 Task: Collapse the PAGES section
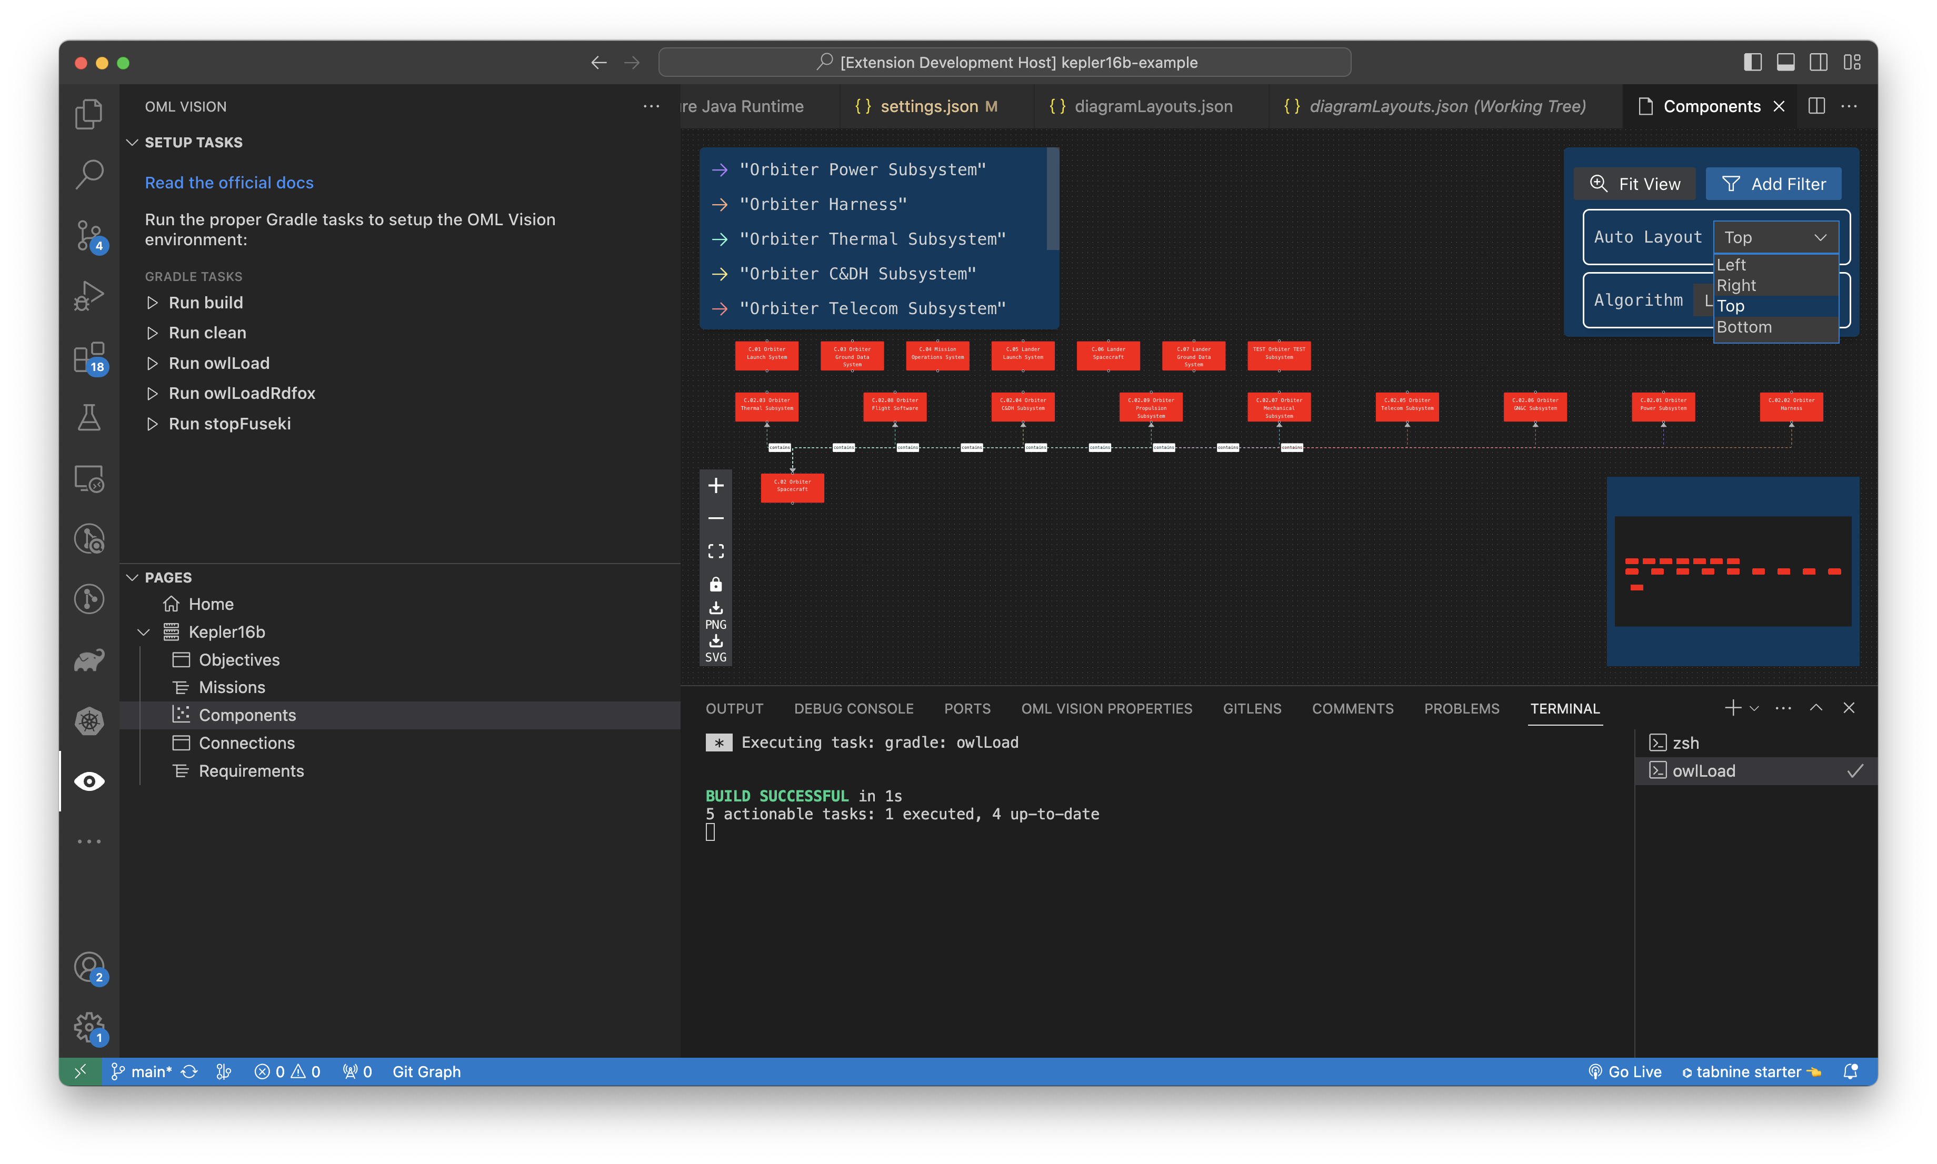tap(132, 577)
